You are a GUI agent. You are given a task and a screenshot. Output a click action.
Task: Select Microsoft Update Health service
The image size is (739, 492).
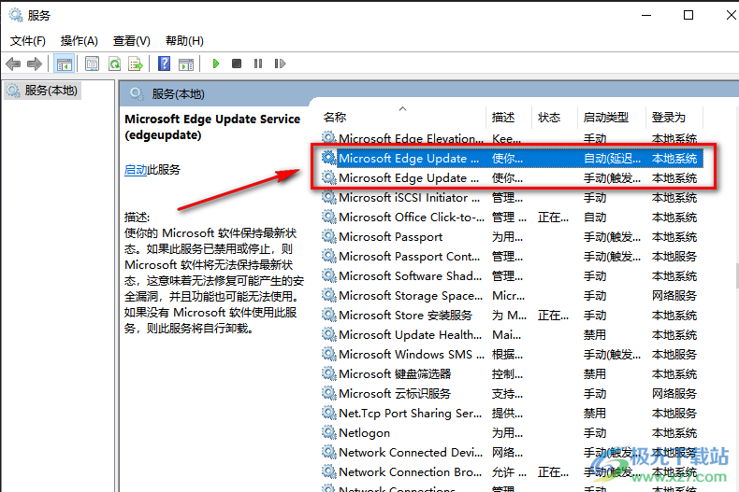pyautogui.click(x=512, y=335)
